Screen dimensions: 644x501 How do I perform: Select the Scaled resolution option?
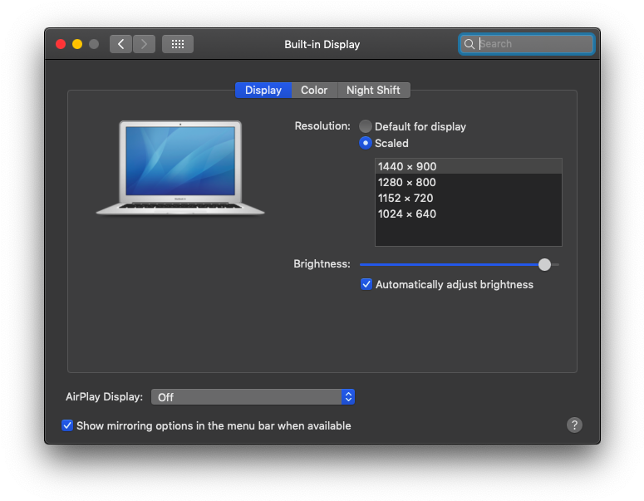[366, 143]
